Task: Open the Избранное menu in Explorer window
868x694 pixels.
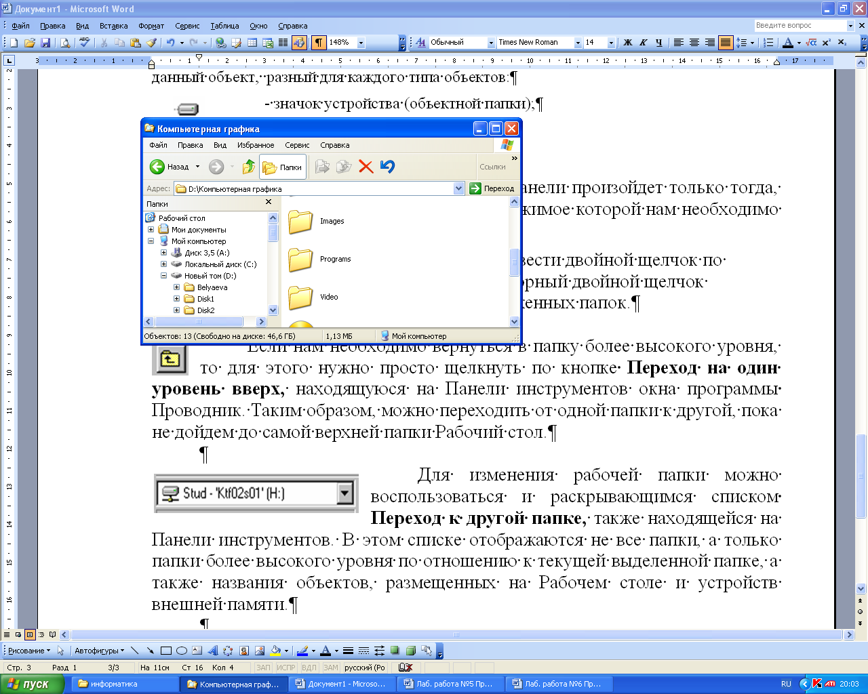Action: tap(256, 145)
